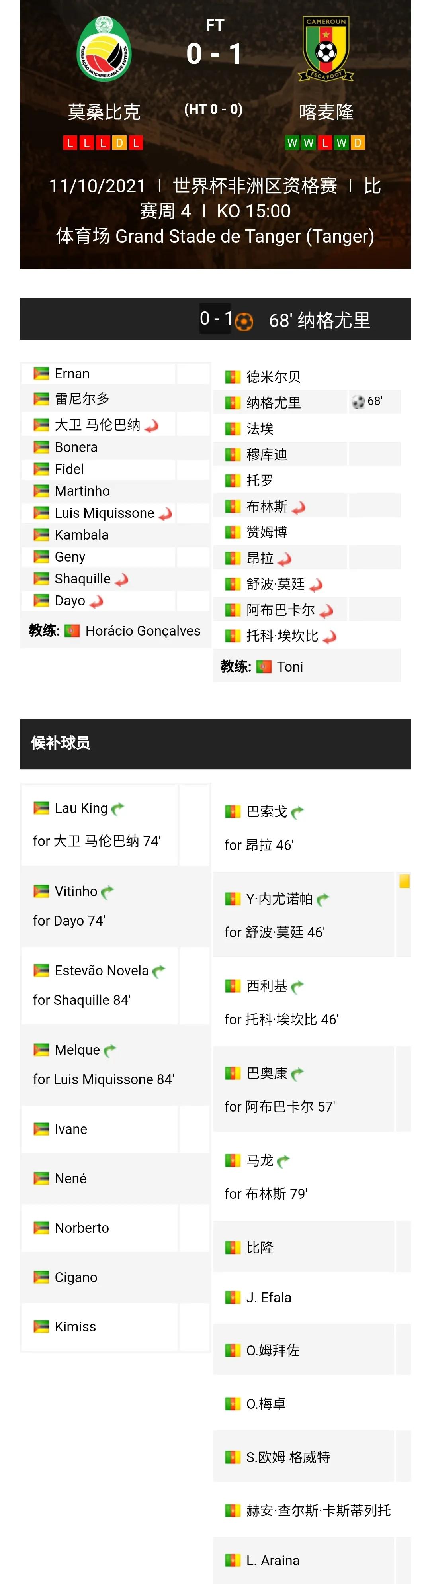
Task: Click Mozambique's orange D form badge
Action: tap(119, 143)
